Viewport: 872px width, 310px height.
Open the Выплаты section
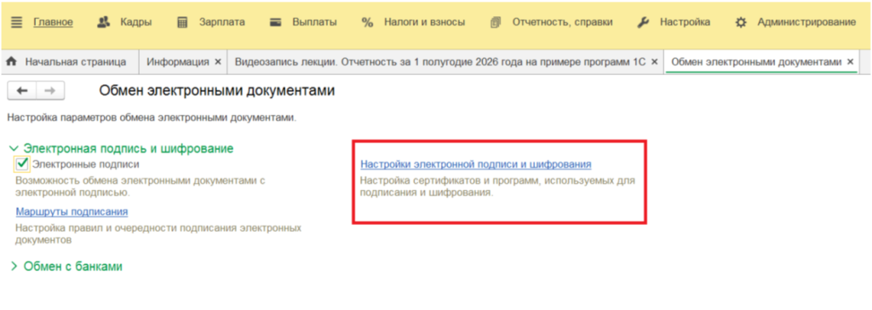(314, 22)
